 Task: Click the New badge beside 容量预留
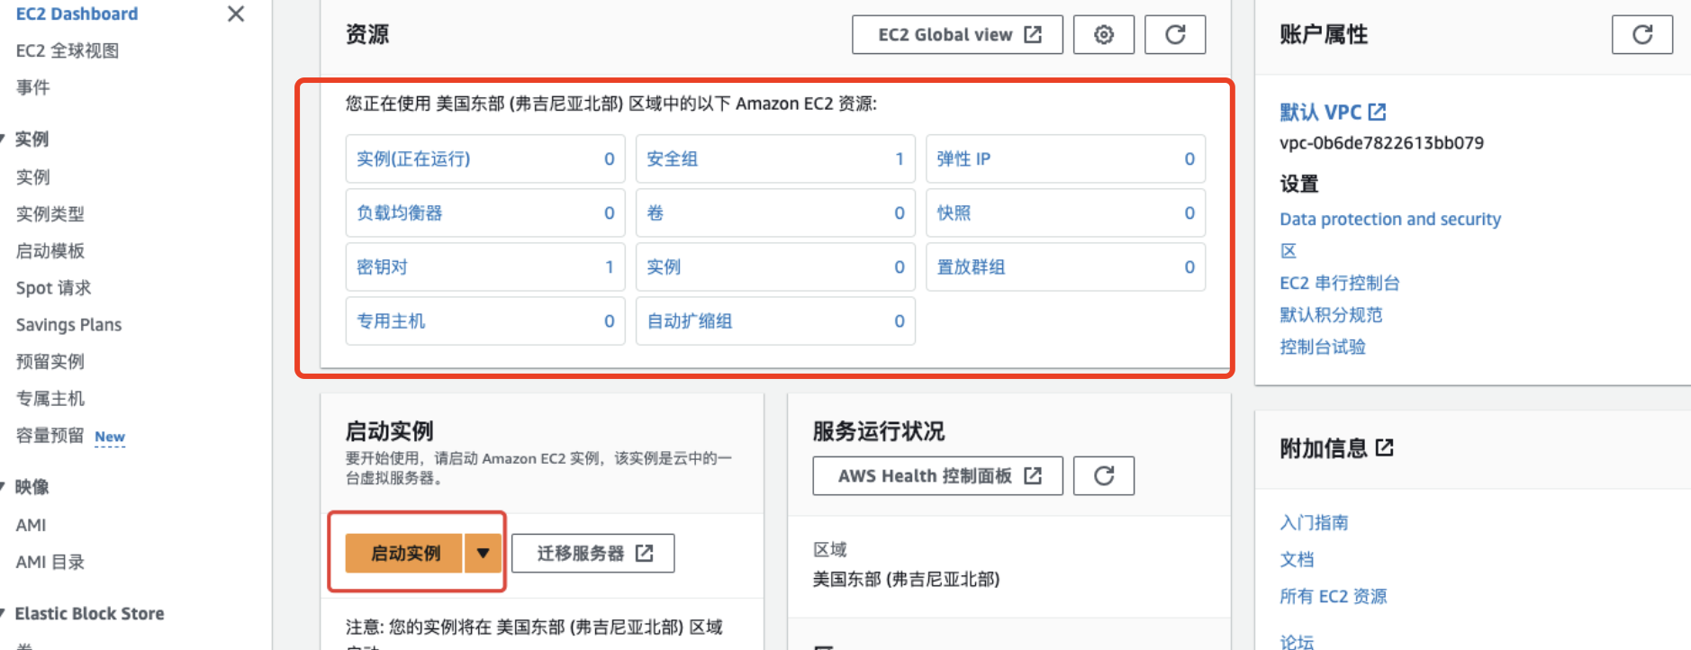[x=110, y=437]
